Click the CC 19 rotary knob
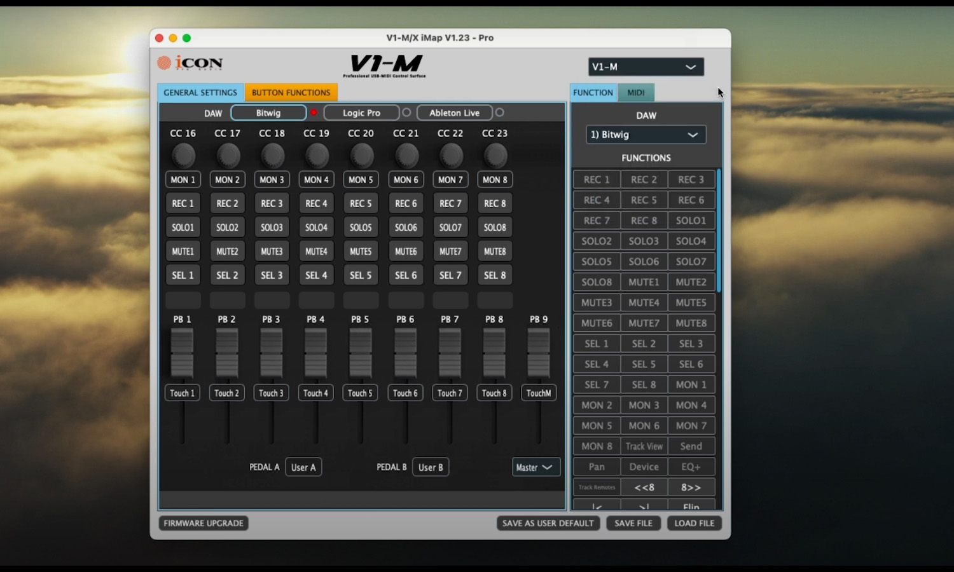This screenshot has width=954, height=572. pyautogui.click(x=317, y=155)
